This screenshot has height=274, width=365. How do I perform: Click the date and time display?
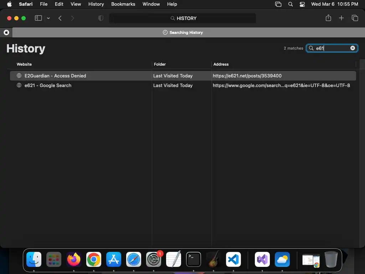pos(334,4)
